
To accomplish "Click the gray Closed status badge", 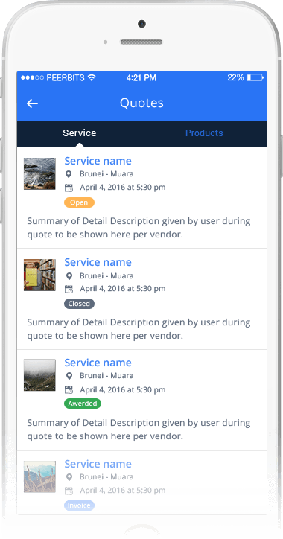I will click(79, 304).
